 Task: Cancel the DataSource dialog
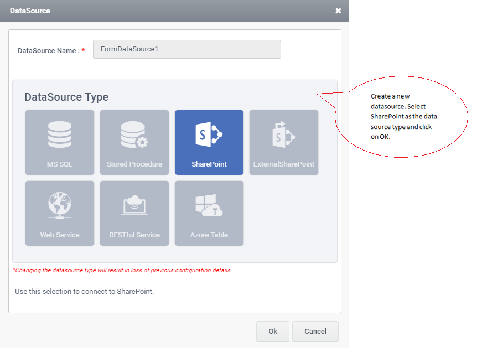pyautogui.click(x=315, y=331)
